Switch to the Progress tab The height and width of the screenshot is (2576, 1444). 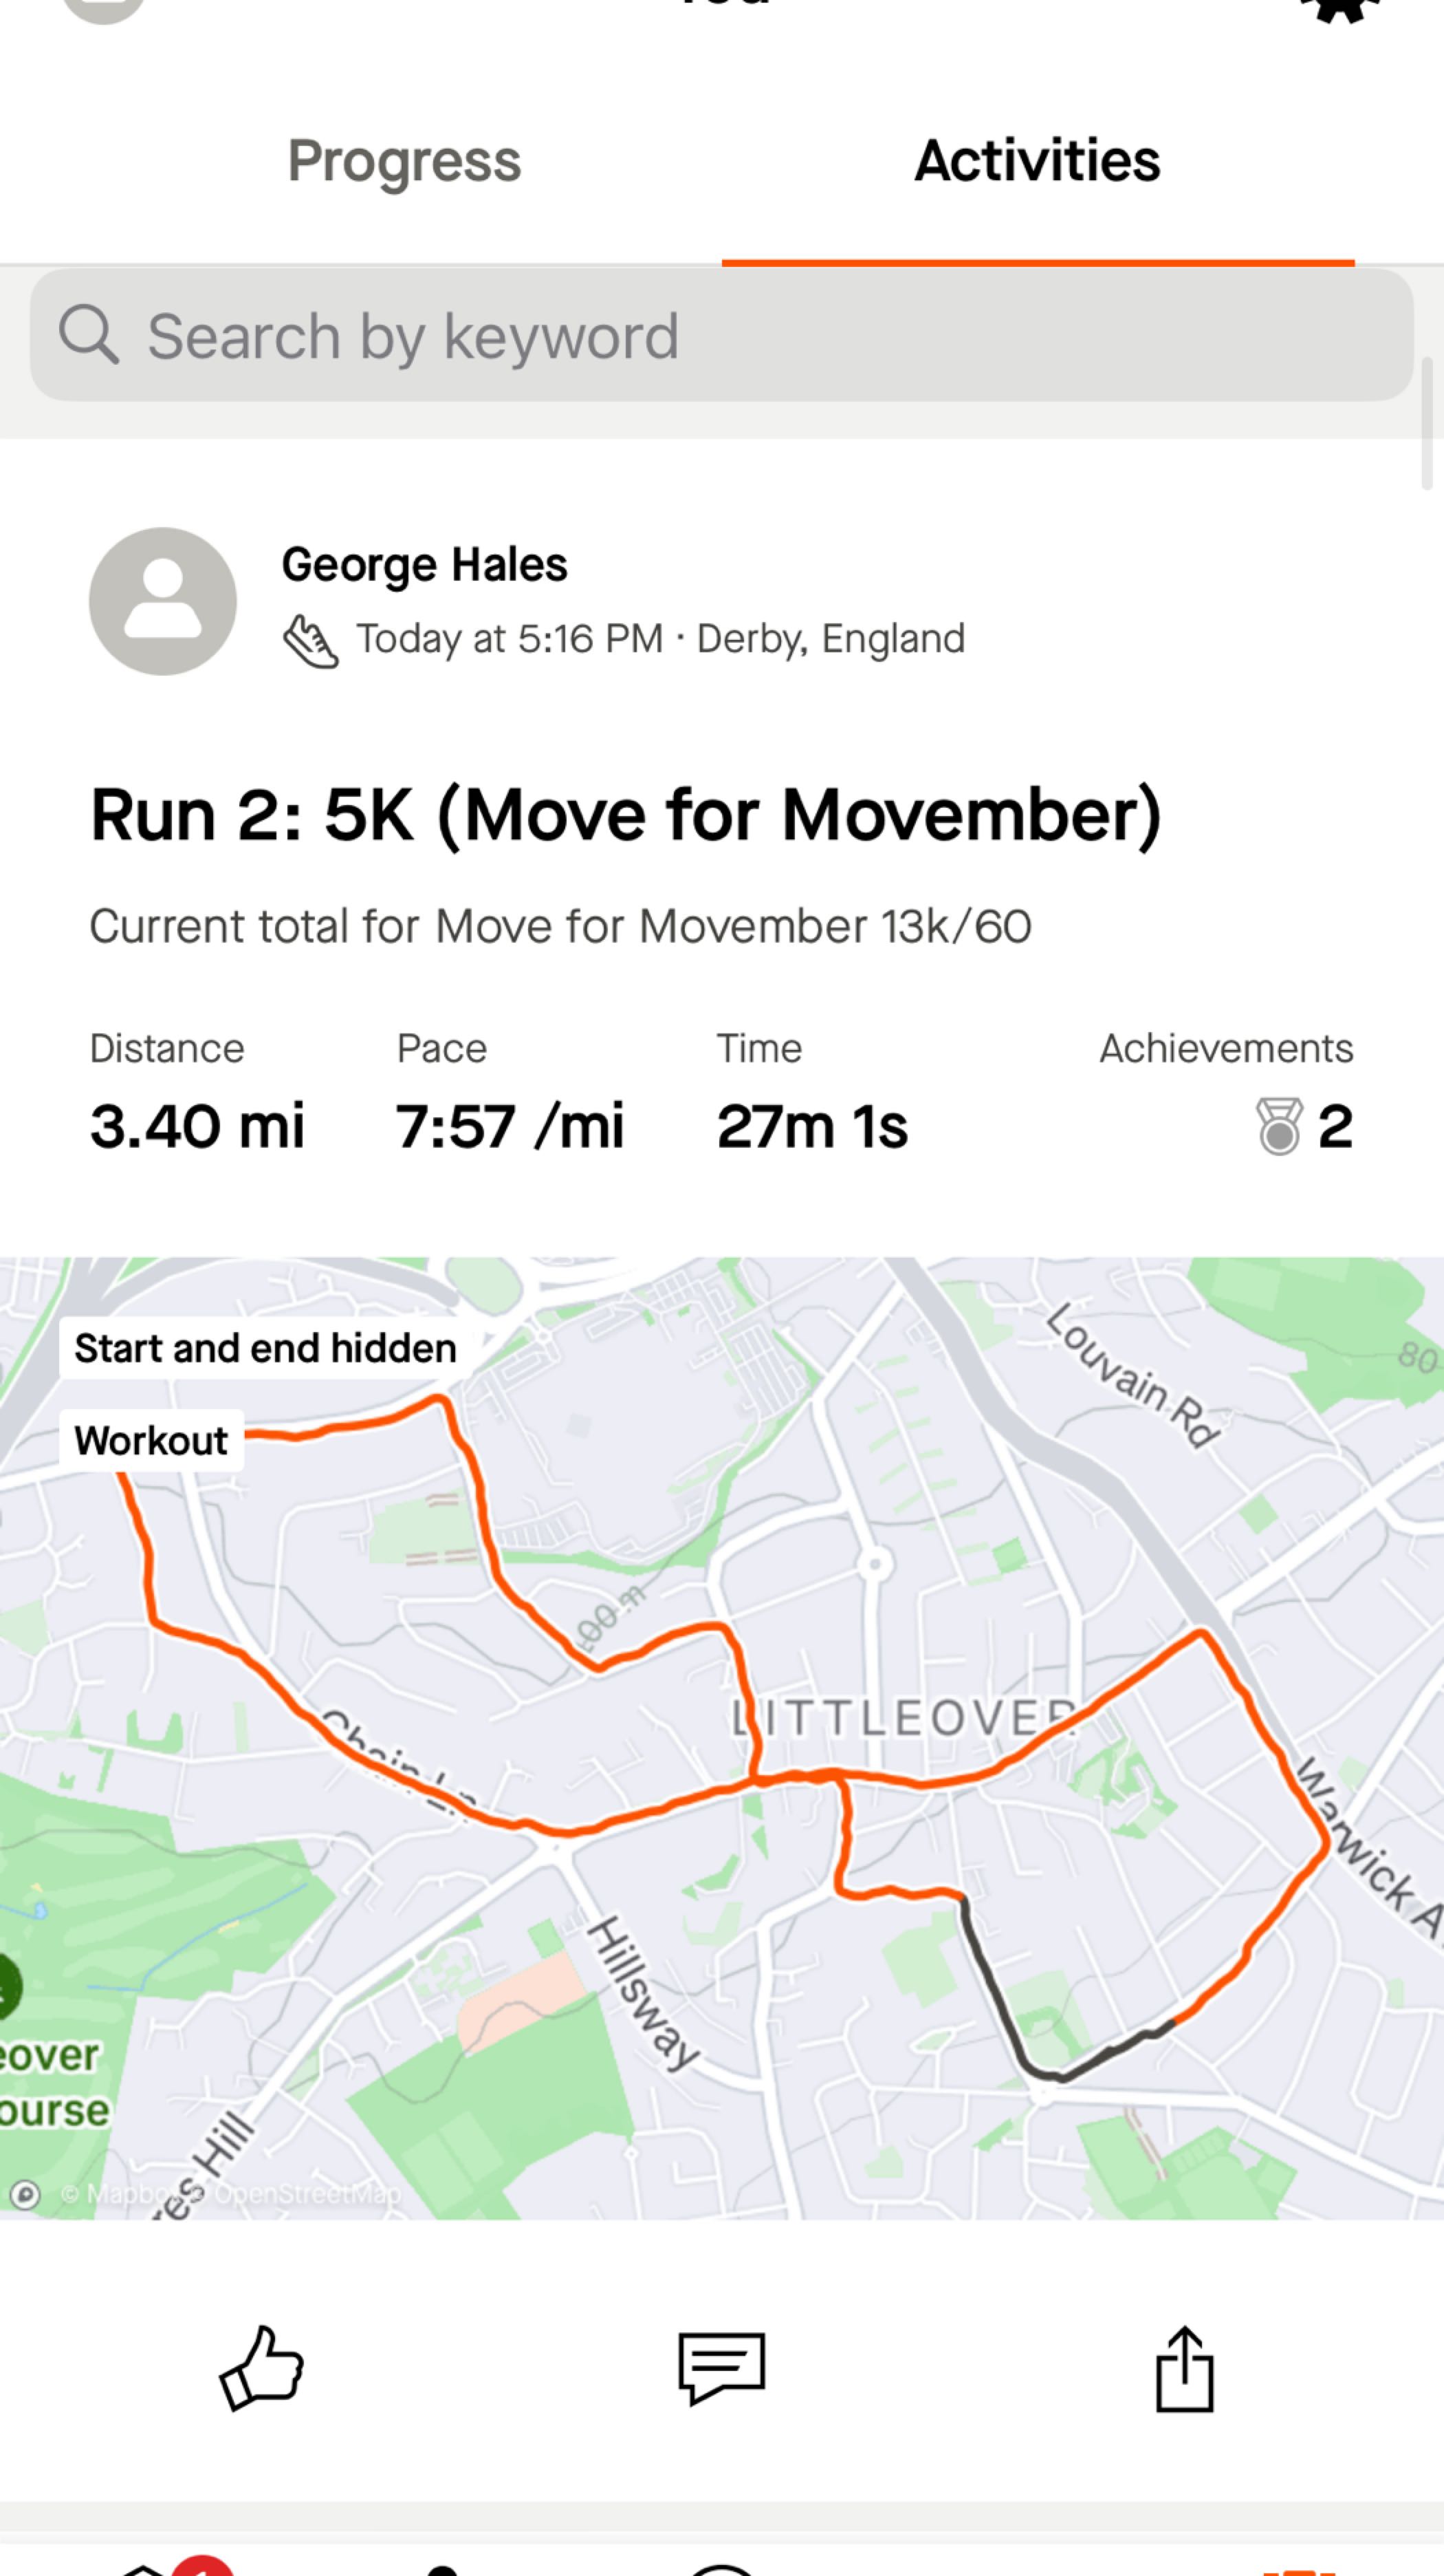[404, 161]
